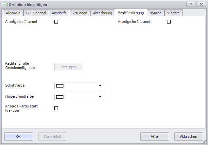Show the Abrechnung tab
The image size is (208, 145).
pos(102,13)
